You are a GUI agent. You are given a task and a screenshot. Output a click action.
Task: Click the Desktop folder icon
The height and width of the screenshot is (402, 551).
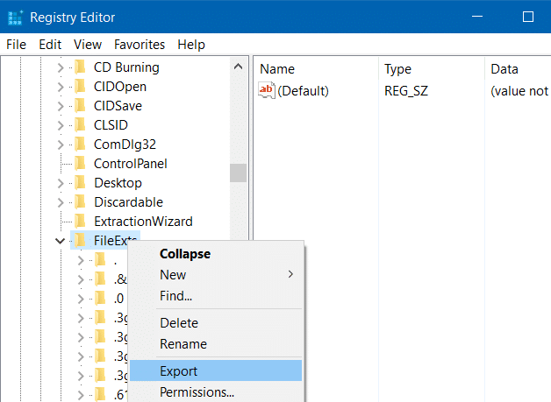point(81,182)
